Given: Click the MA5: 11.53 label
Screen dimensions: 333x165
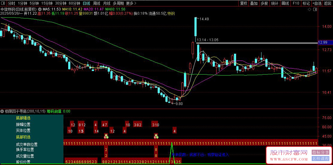Looking at the screenshot, I should 52,9.
